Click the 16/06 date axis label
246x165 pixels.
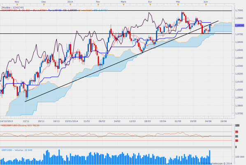pos(223,121)
